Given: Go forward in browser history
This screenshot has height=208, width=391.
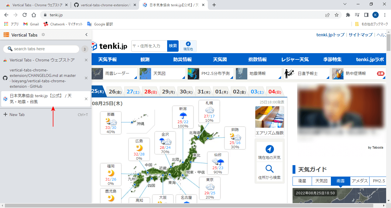Looking at the screenshot, I should [x=15, y=15].
